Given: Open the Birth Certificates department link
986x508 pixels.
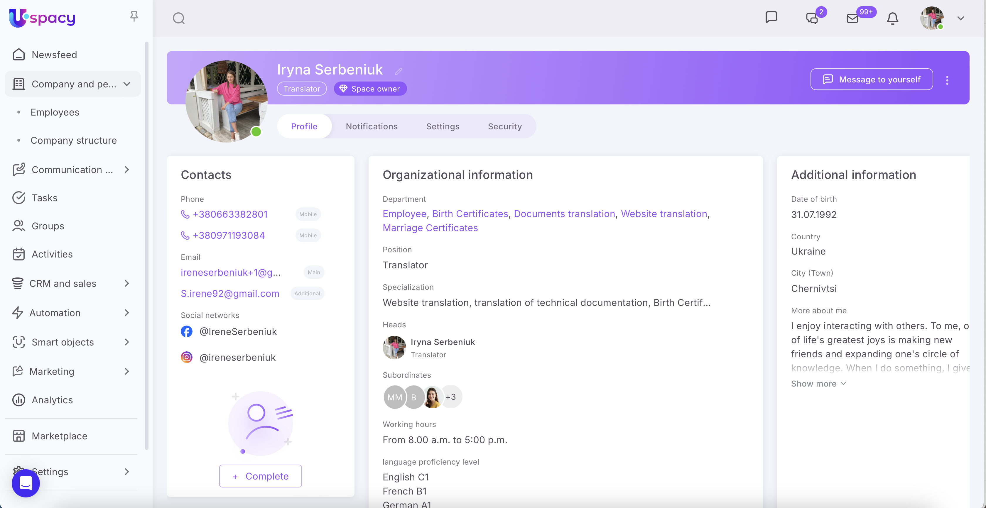Looking at the screenshot, I should 470,214.
